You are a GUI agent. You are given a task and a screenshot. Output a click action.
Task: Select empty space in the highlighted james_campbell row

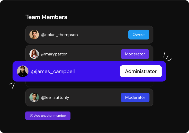click(97, 71)
